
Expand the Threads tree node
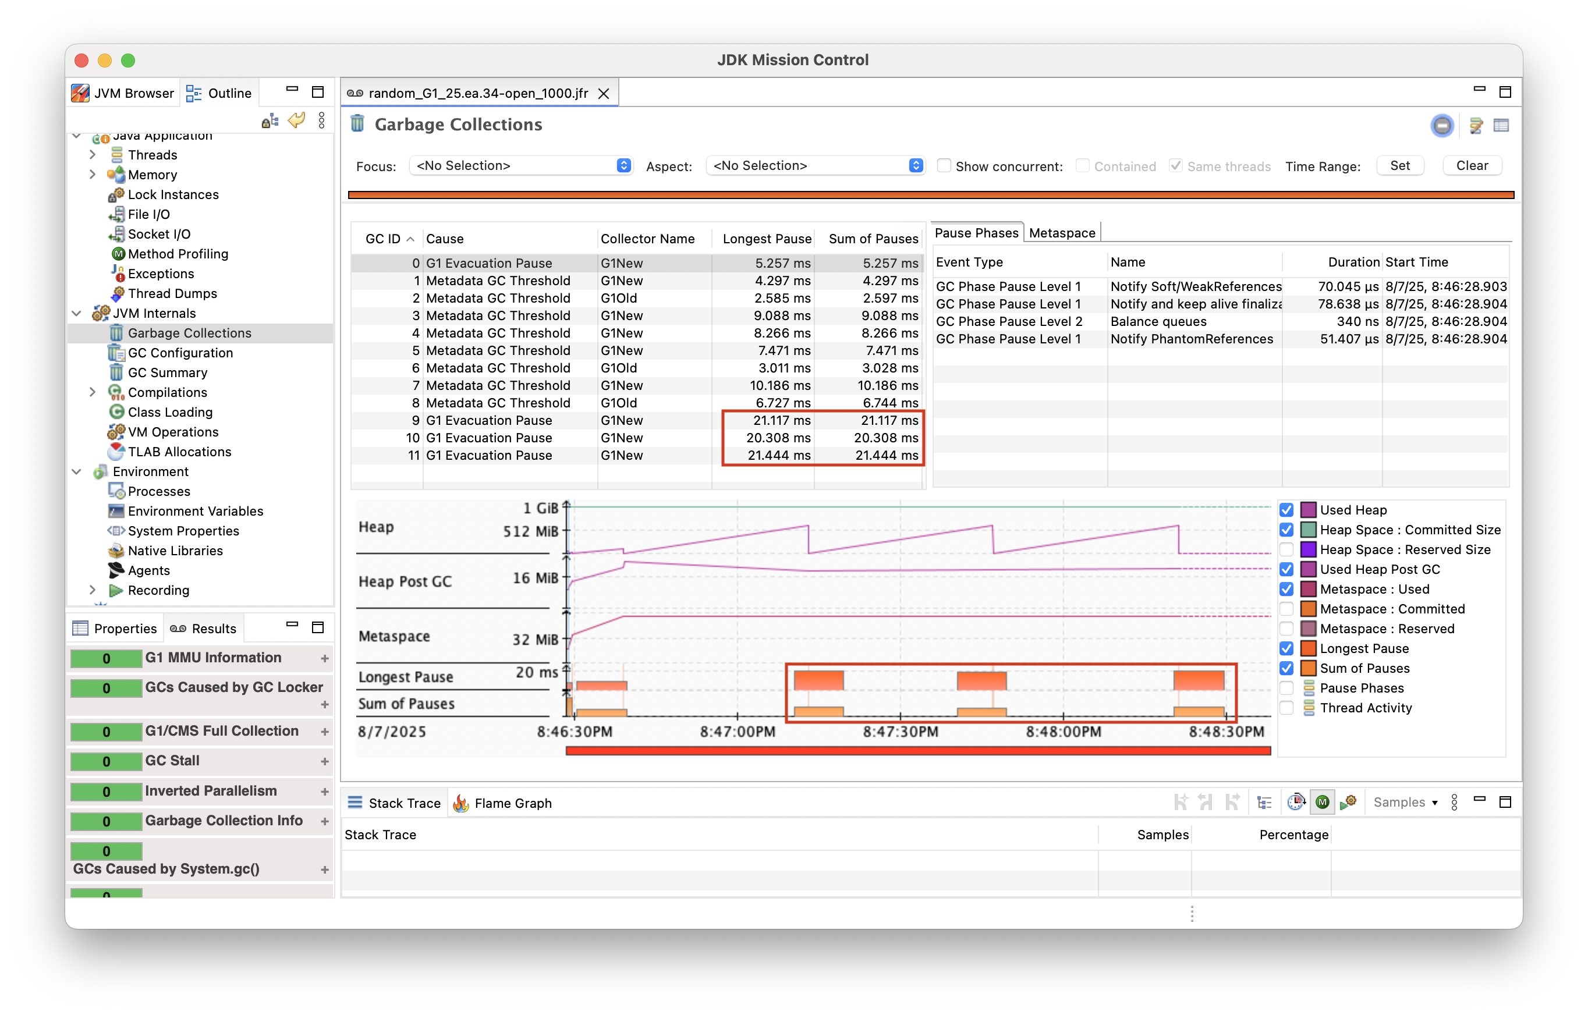93,154
